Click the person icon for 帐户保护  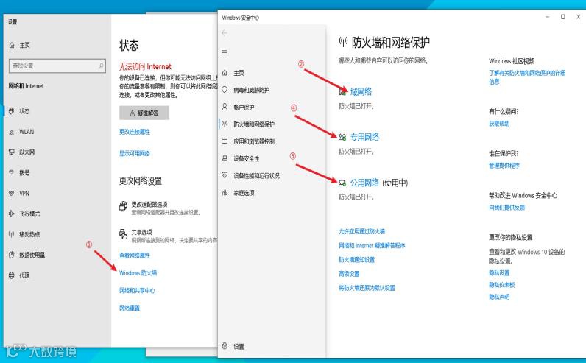(x=225, y=107)
